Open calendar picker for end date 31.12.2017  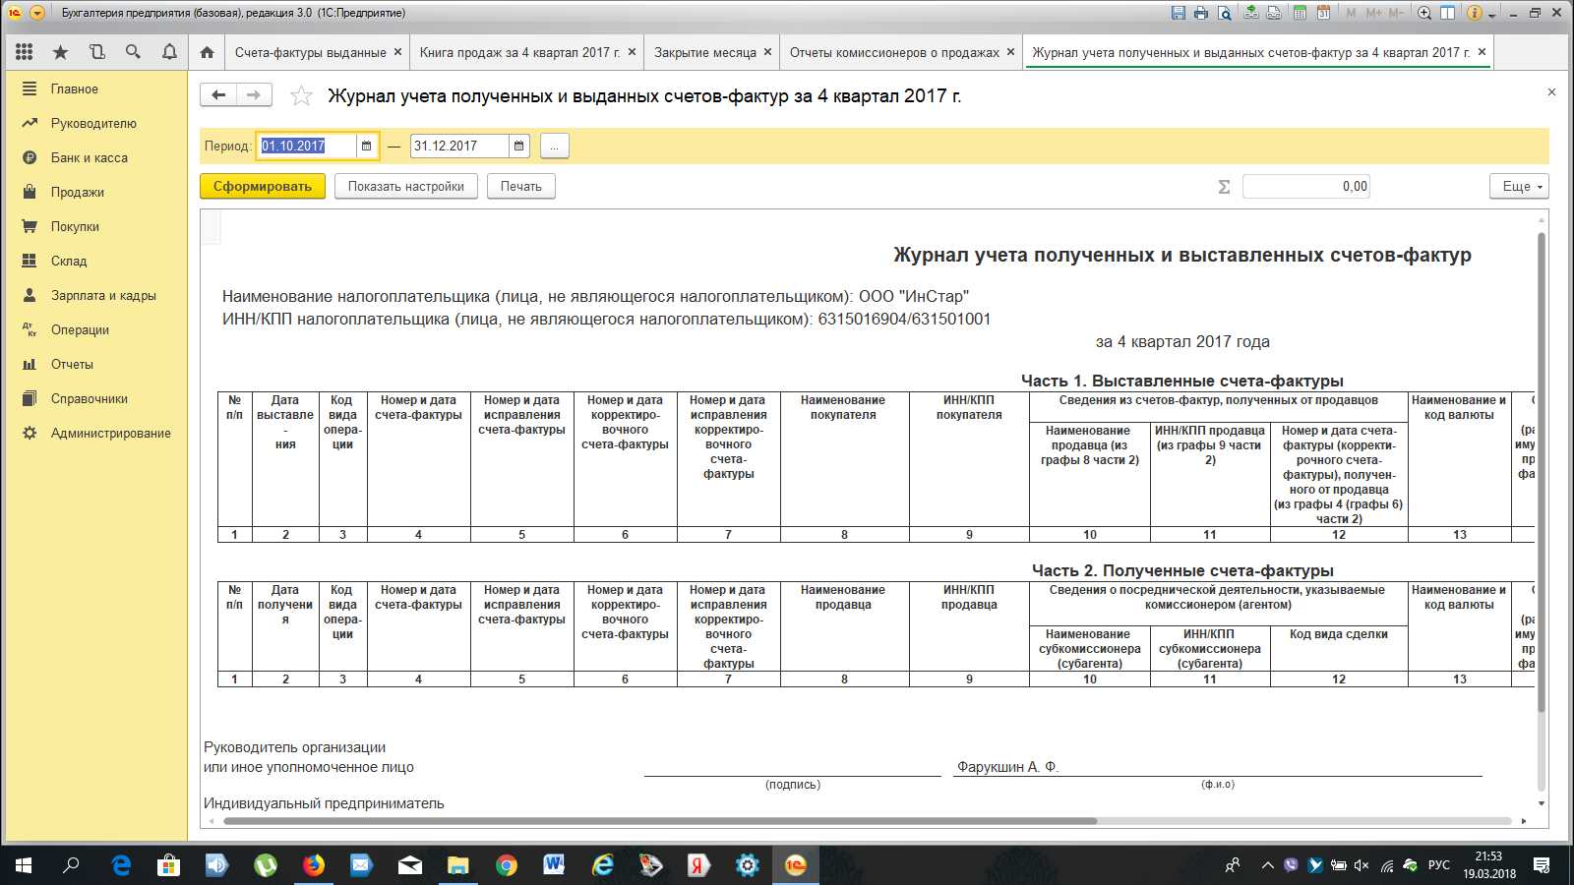point(519,146)
